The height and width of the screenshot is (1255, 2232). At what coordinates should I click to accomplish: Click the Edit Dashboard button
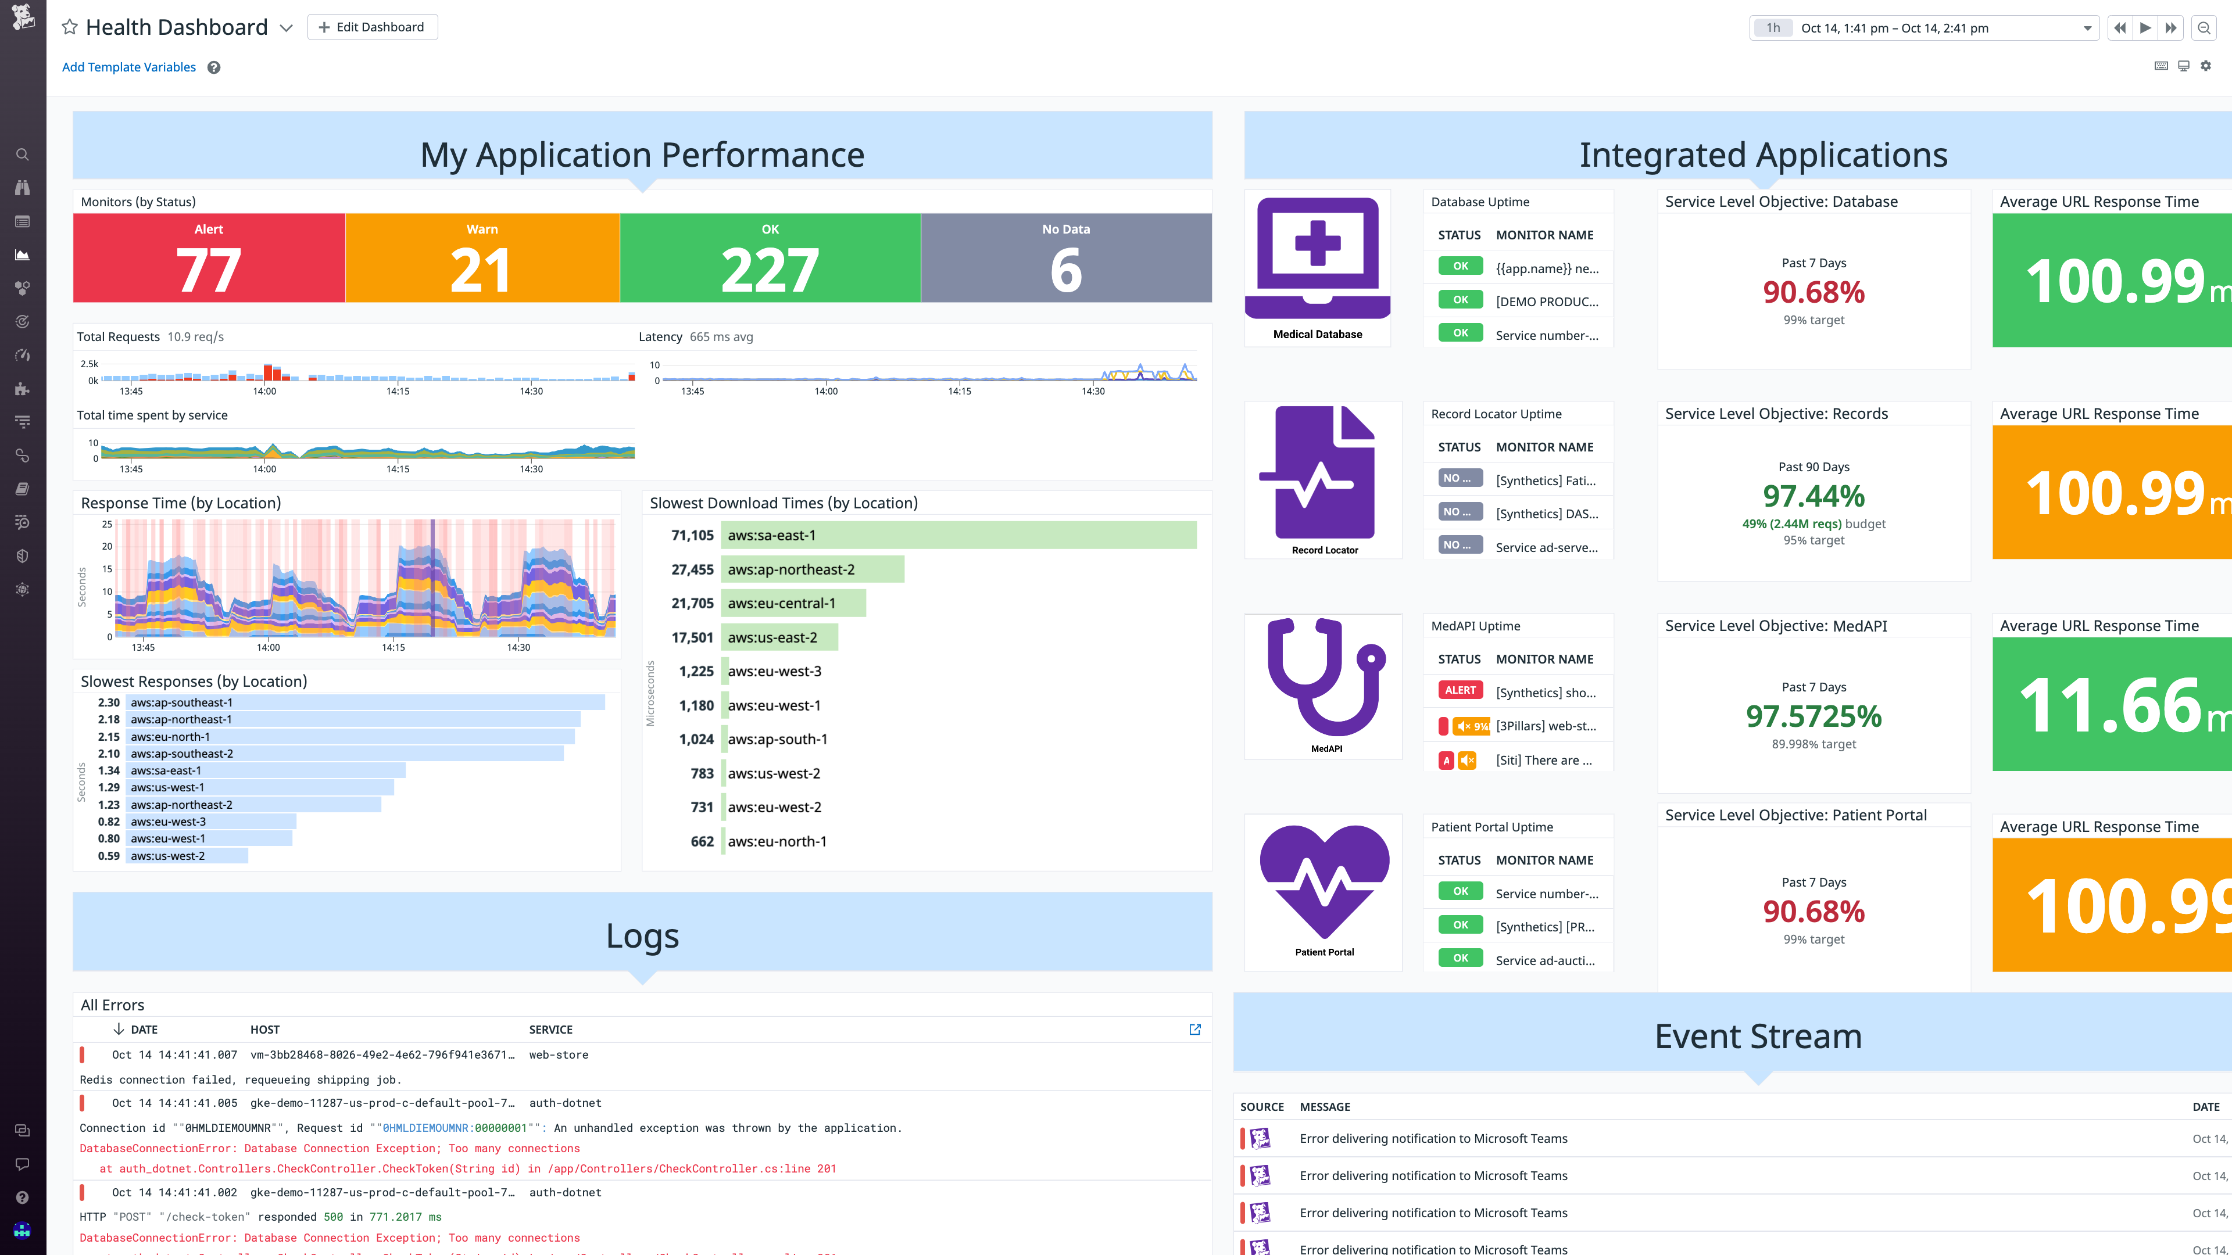(x=372, y=27)
